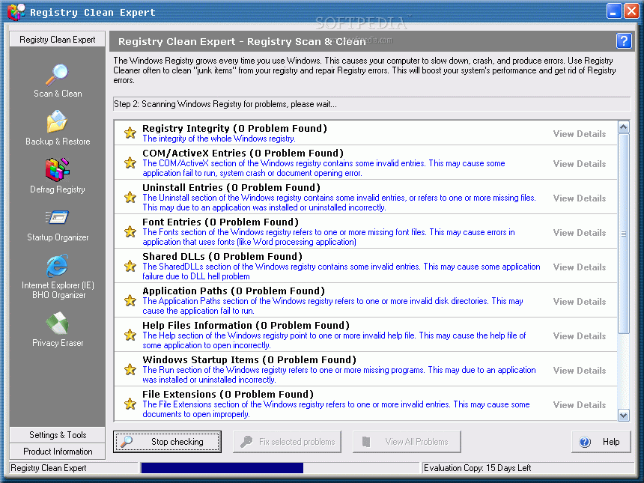Select the Font Entries heading text
This screenshot has width=644, height=483.
tap(221, 222)
